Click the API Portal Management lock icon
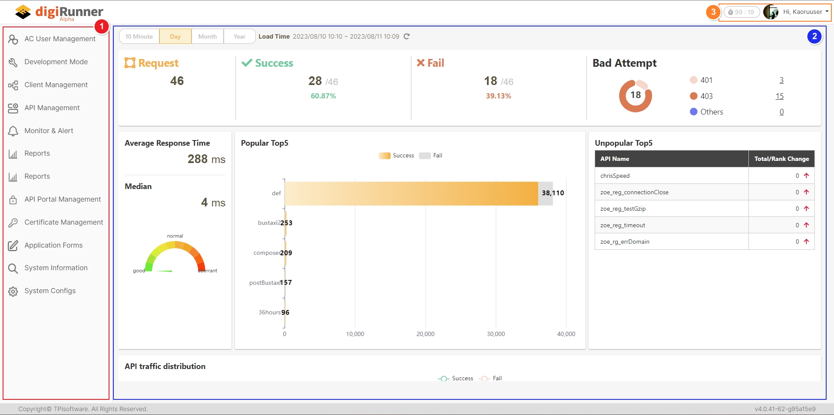 tap(13, 199)
